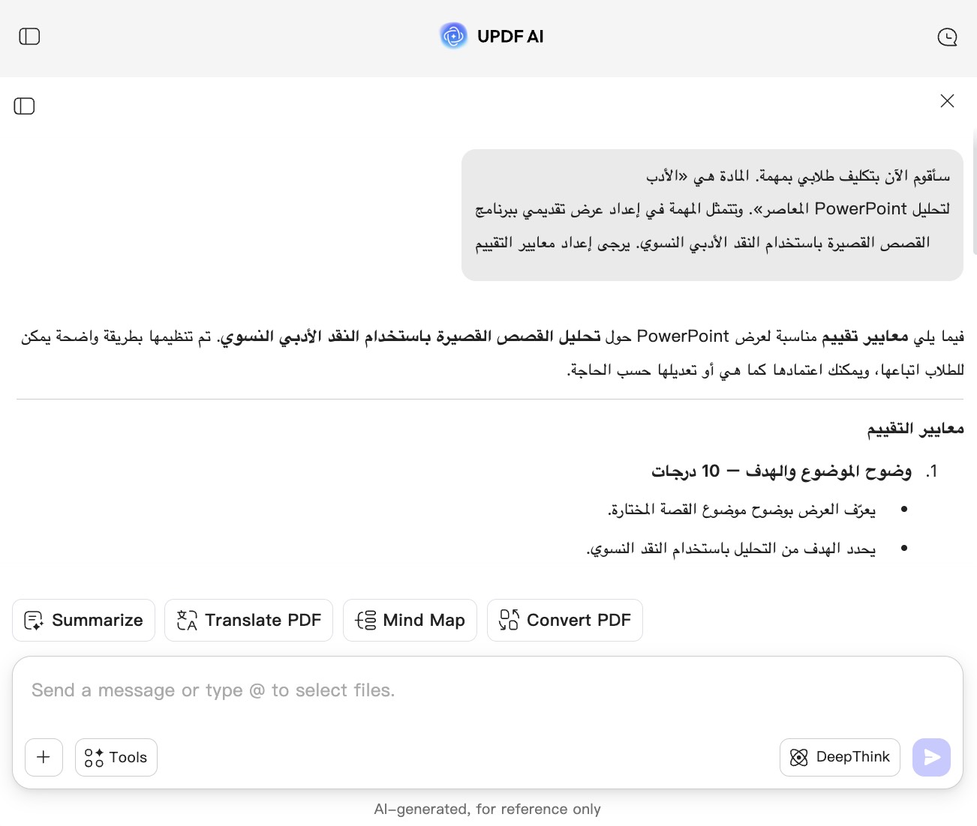Select the Translate PDF action
The width and height of the screenshot is (977, 826).
tap(248, 620)
